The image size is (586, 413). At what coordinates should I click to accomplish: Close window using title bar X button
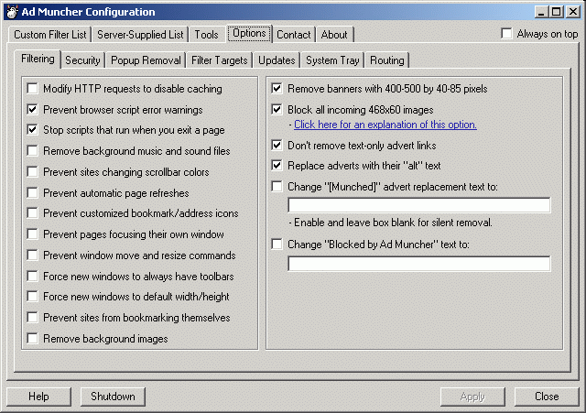tap(572, 12)
